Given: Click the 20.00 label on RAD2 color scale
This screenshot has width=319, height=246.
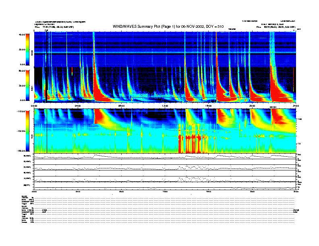Looking at the screenshot, I should [x=22, y=49].
